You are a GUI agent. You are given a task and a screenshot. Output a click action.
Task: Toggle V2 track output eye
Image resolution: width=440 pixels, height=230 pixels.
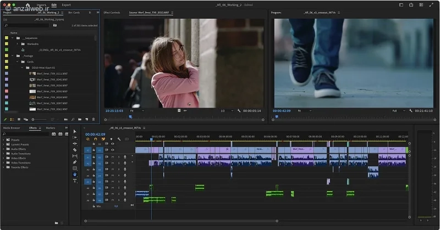pos(113,144)
